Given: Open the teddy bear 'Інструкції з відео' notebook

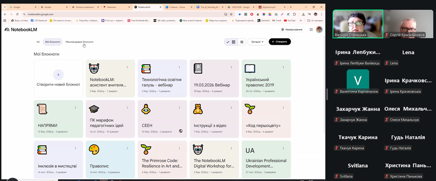Looking at the screenshot, I should [x=198, y=109].
